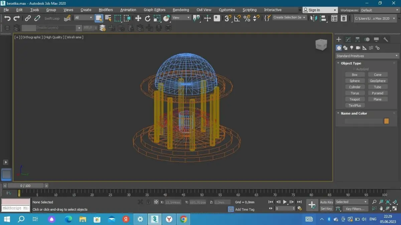Open the All selection filter dropdown
The height and width of the screenshot is (225, 401).
pos(84,18)
